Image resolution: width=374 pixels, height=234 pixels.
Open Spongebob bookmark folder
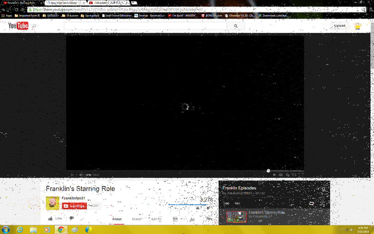point(90,15)
